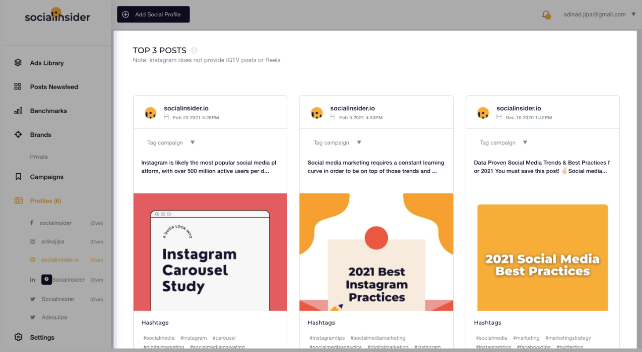The image size is (642, 352).
Task: Open Benchmarks in the sidebar
Action: click(48, 111)
